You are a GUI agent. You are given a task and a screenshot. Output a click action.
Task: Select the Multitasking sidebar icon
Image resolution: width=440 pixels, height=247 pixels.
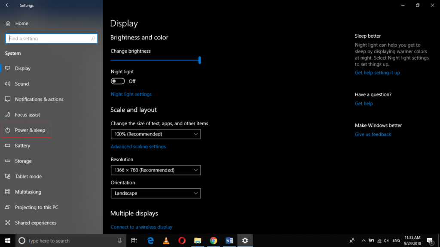click(7, 192)
